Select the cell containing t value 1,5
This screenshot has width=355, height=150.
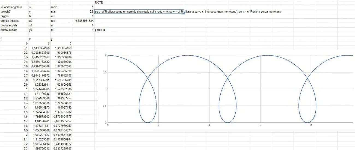click(14, 112)
